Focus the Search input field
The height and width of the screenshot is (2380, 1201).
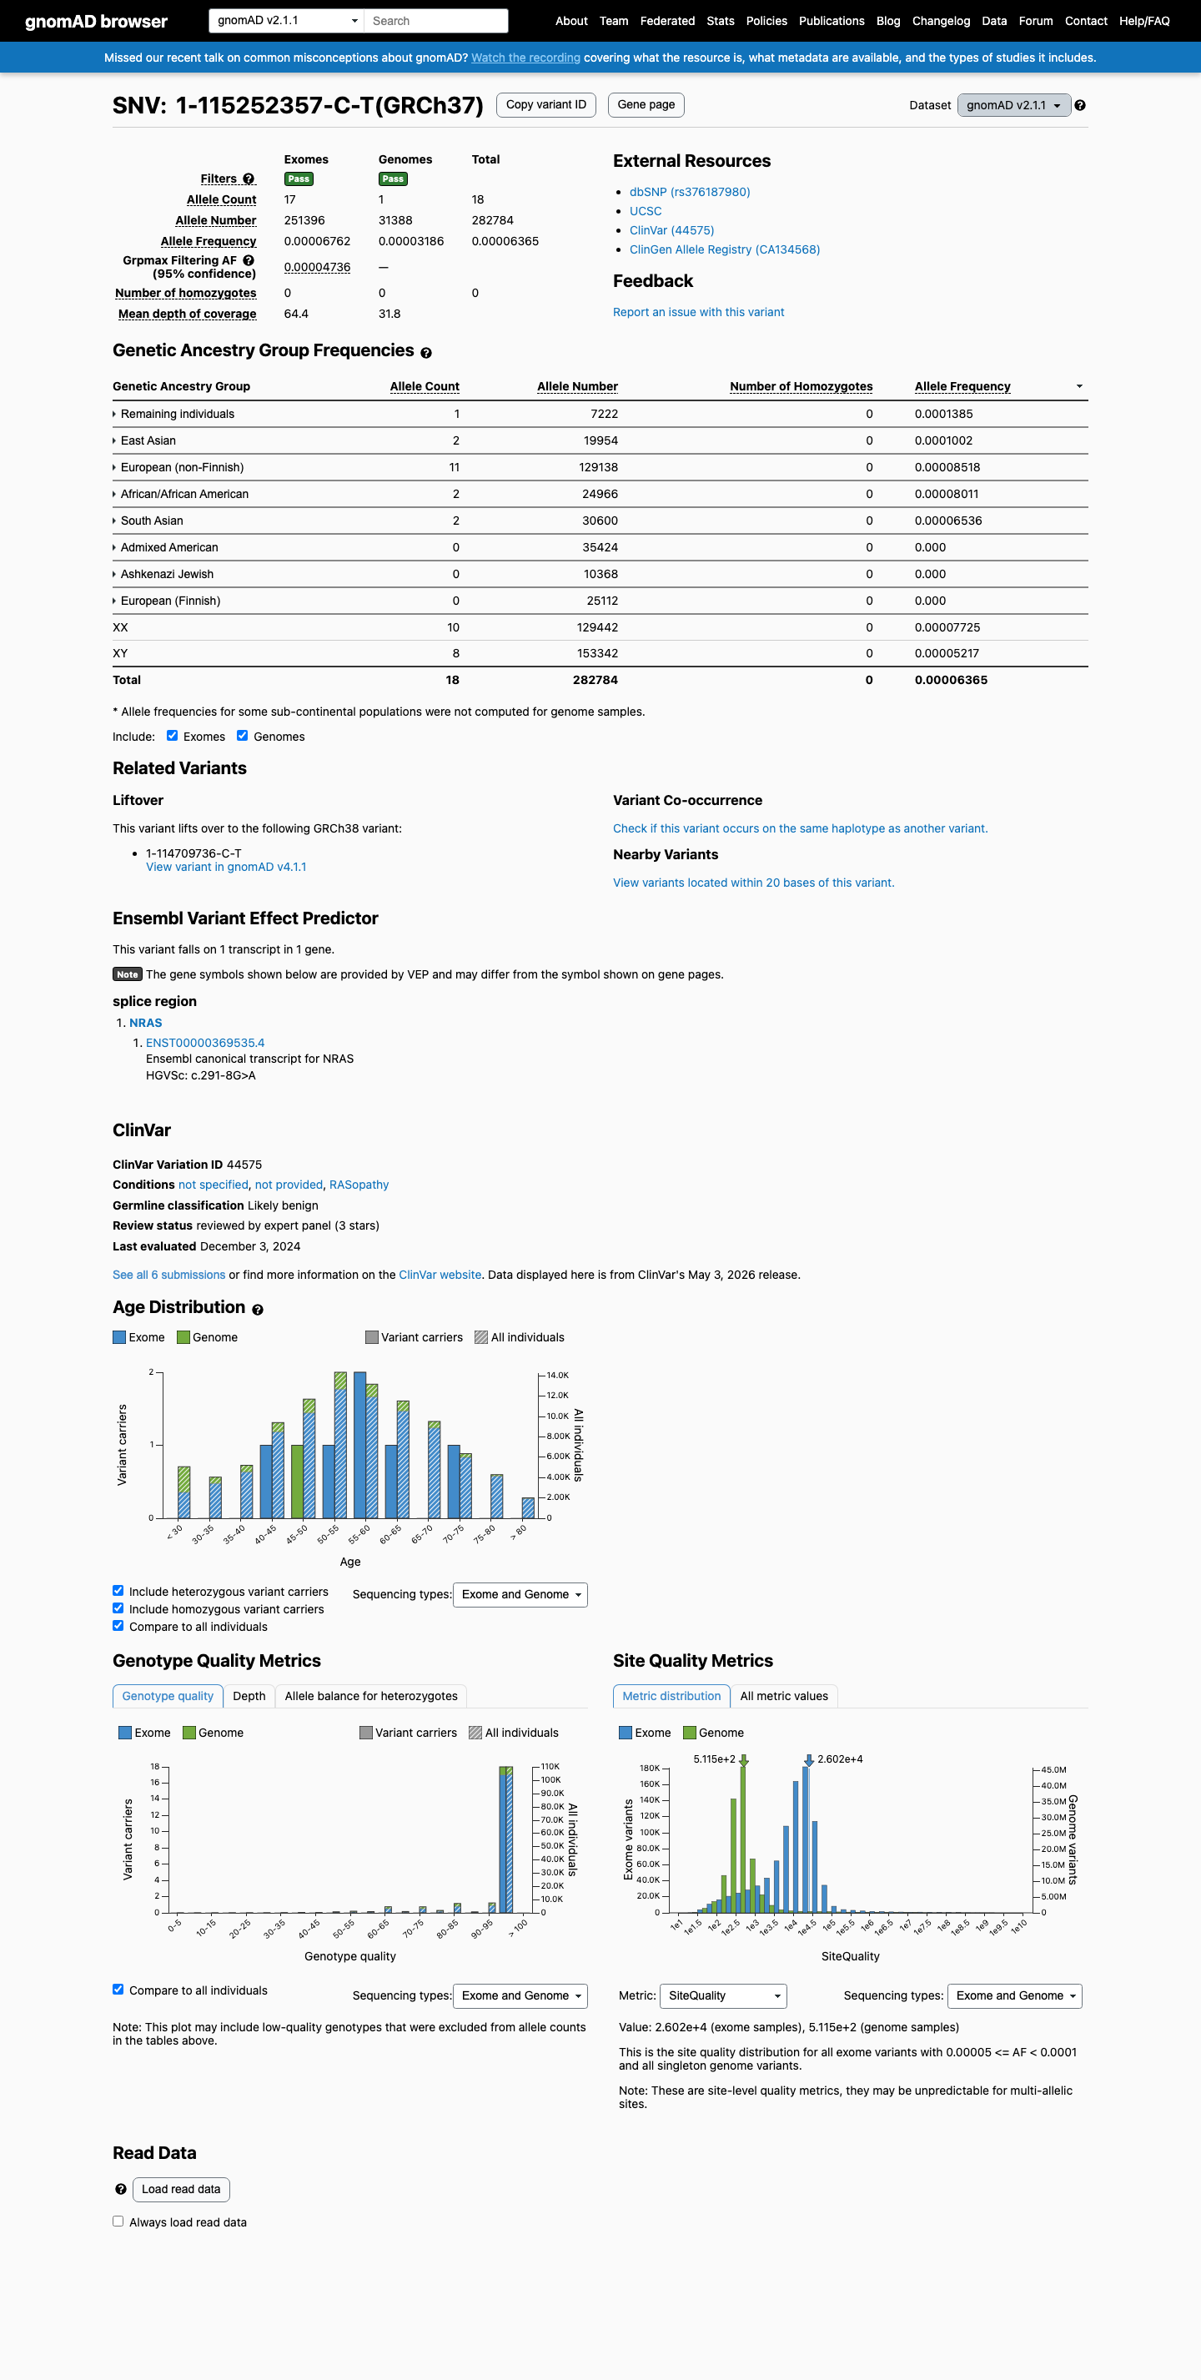(436, 20)
